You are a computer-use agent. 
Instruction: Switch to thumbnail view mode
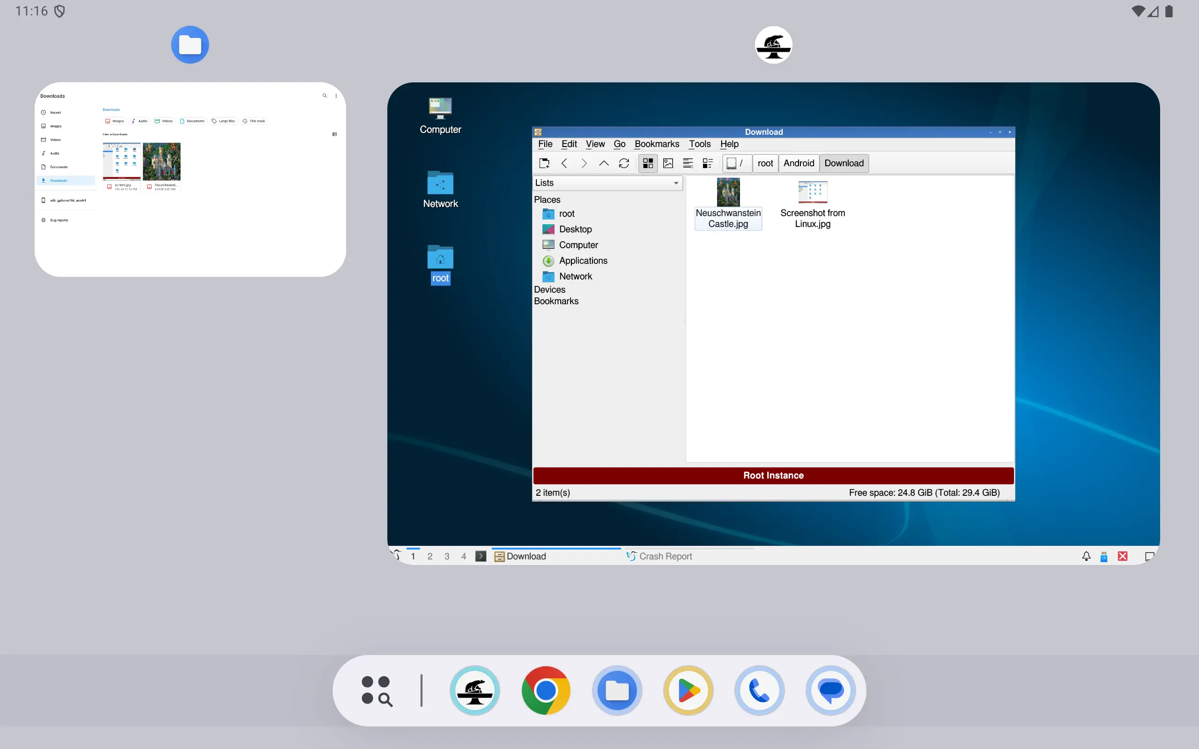pyautogui.click(x=668, y=163)
